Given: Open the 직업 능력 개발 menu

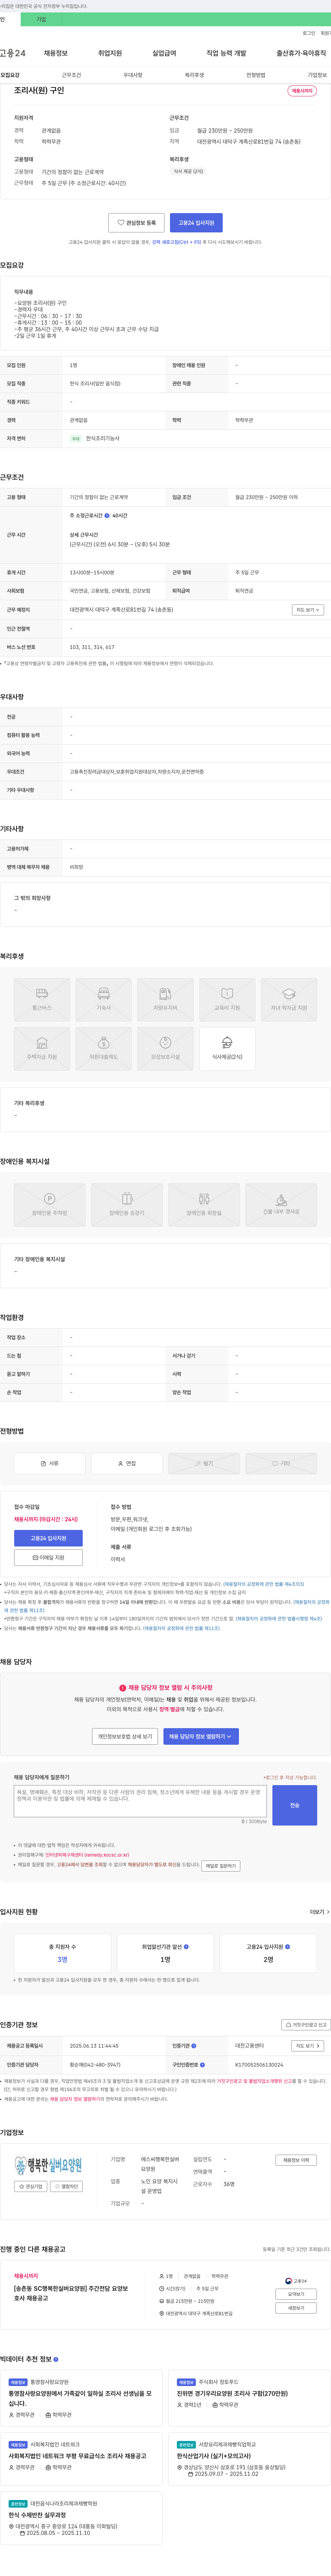Looking at the screenshot, I should 226,53.
